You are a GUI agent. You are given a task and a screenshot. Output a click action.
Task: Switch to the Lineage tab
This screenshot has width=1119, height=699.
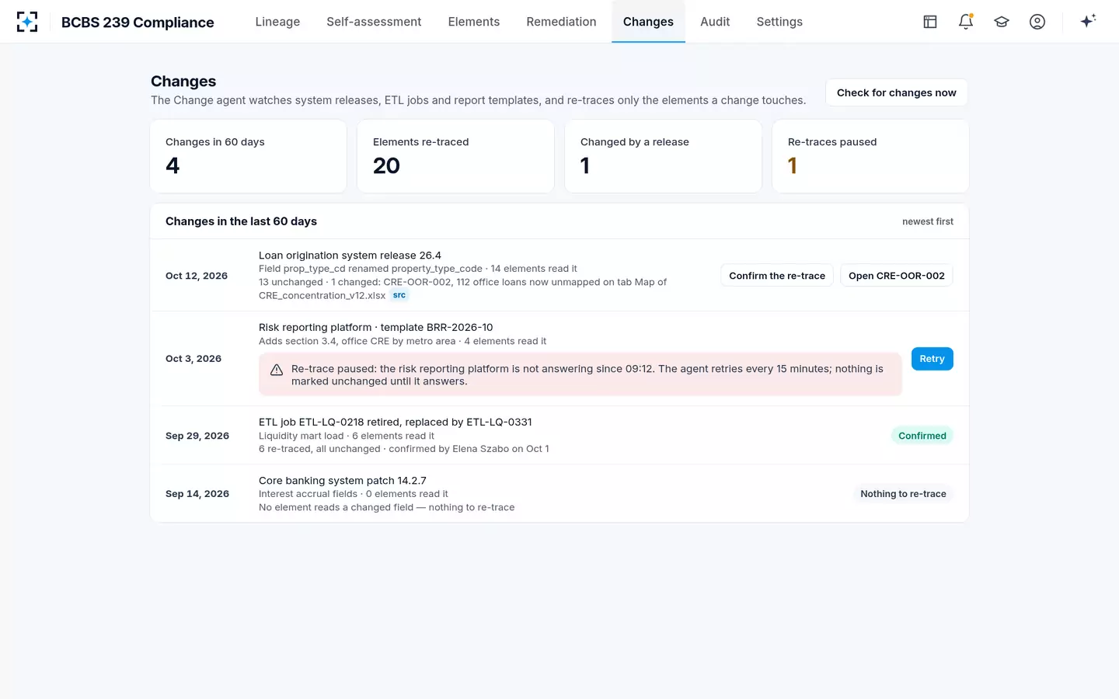point(277,22)
